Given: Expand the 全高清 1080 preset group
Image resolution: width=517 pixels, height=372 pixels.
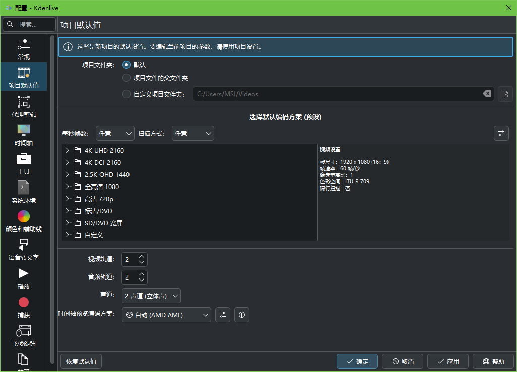Looking at the screenshot, I should click(67, 187).
